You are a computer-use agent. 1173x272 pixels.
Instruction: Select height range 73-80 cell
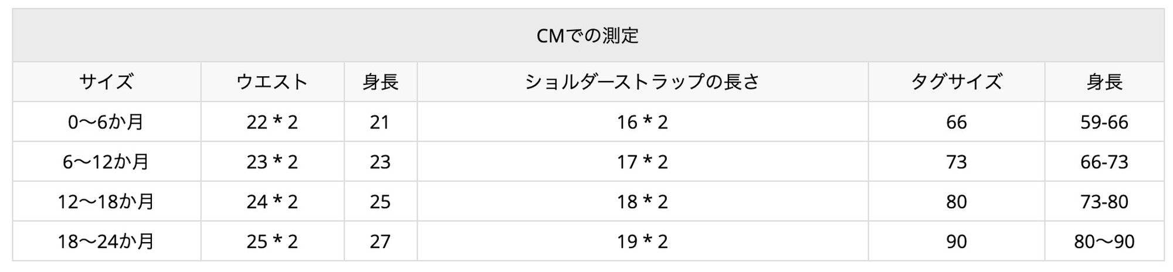click(1104, 202)
